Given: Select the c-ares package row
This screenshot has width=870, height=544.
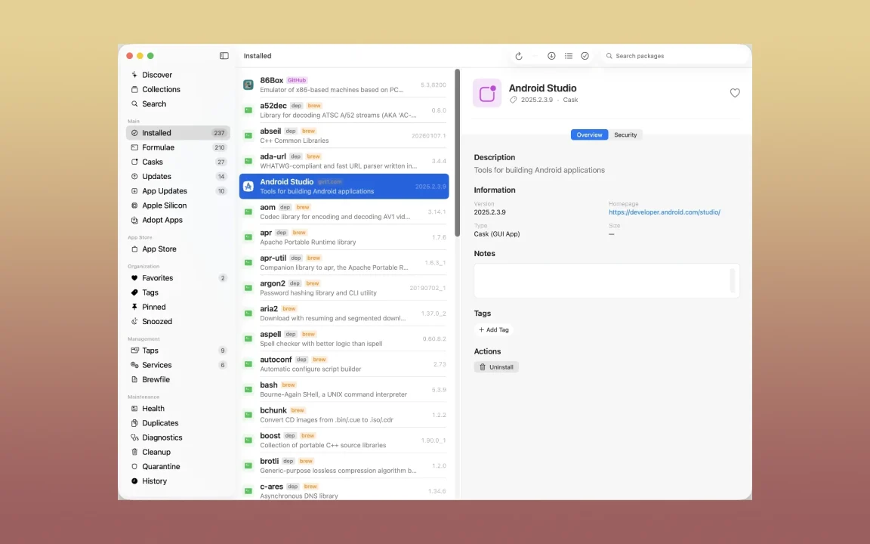Looking at the screenshot, I should (344, 490).
